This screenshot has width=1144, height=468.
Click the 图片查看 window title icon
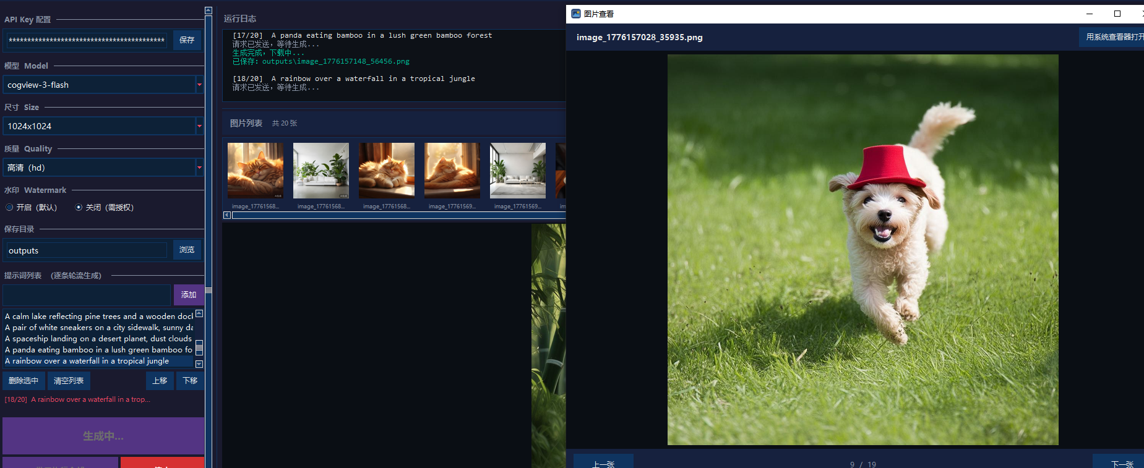(575, 14)
